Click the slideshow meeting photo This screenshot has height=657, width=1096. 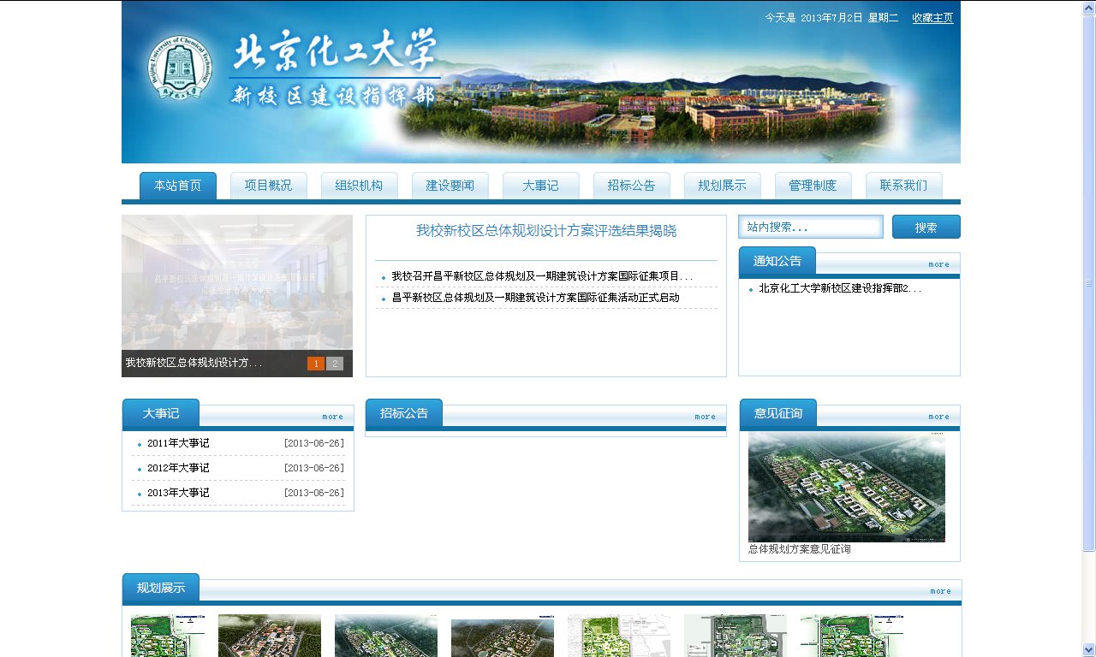[x=237, y=282]
